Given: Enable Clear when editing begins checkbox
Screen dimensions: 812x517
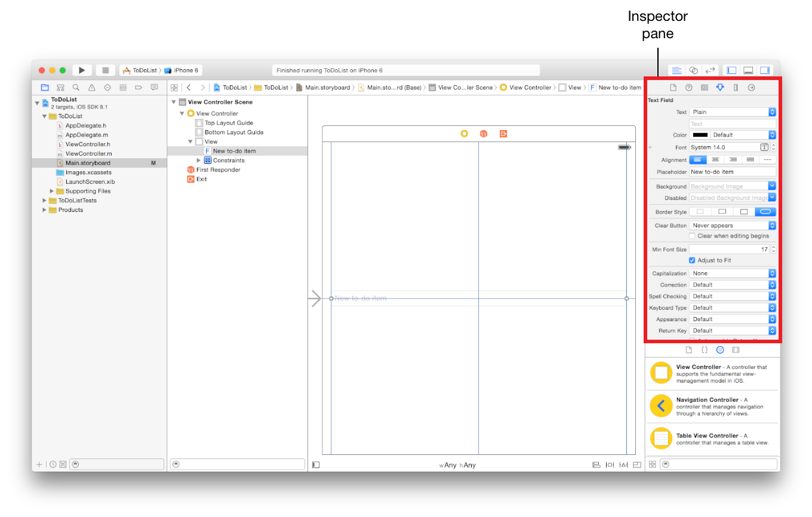Looking at the screenshot, I should (x=693, y=236).
